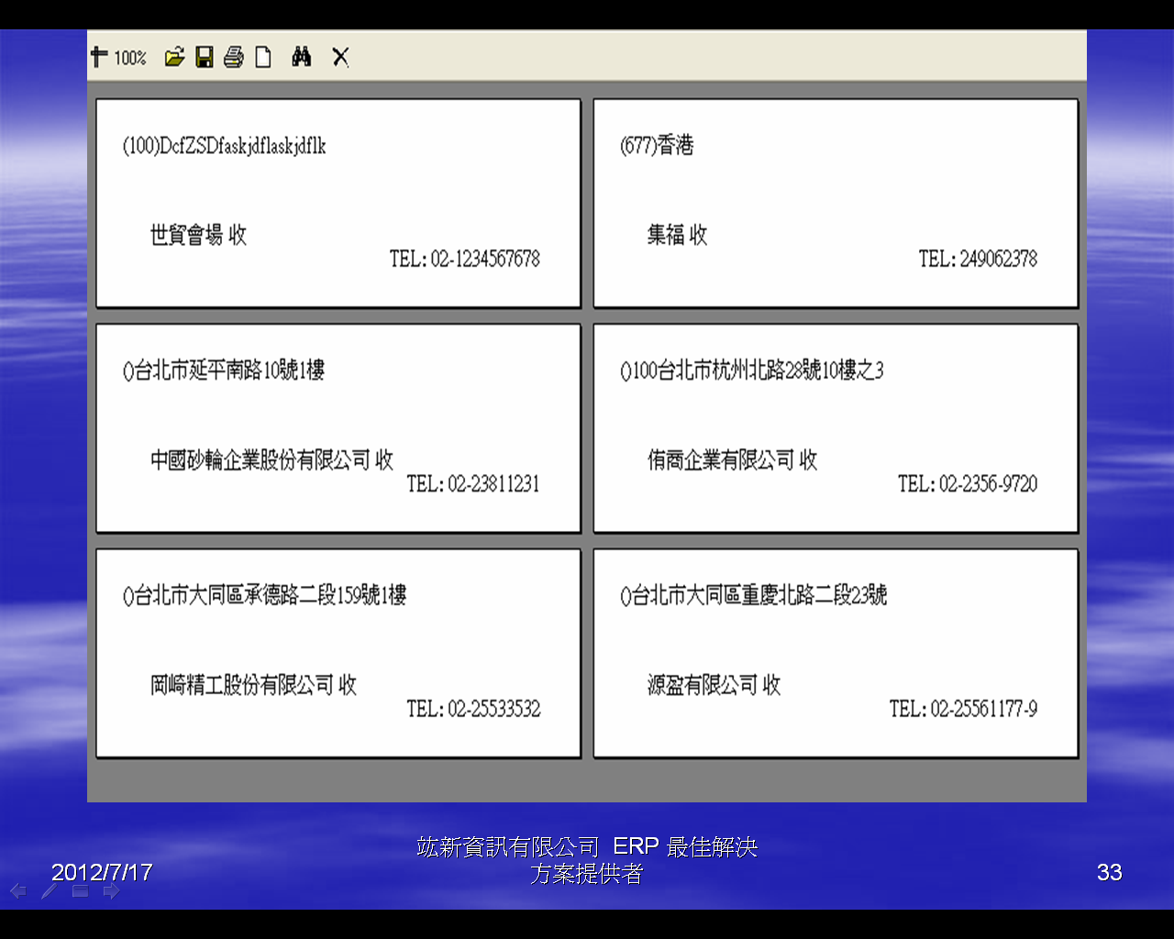Open the pen pointer options icon
Image resolution: width=1174 pixels, height=939 pixels.
(50, 891)
